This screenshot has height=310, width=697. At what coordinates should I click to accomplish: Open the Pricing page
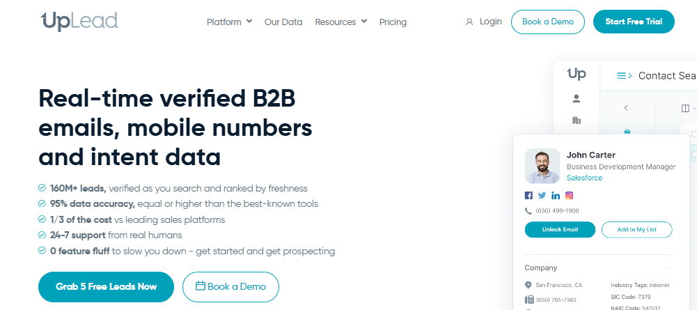[393, 22]
